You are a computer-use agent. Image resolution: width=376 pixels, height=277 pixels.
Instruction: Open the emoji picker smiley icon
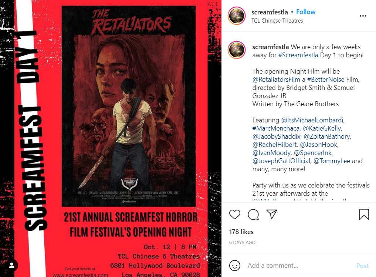click(234, 266)
